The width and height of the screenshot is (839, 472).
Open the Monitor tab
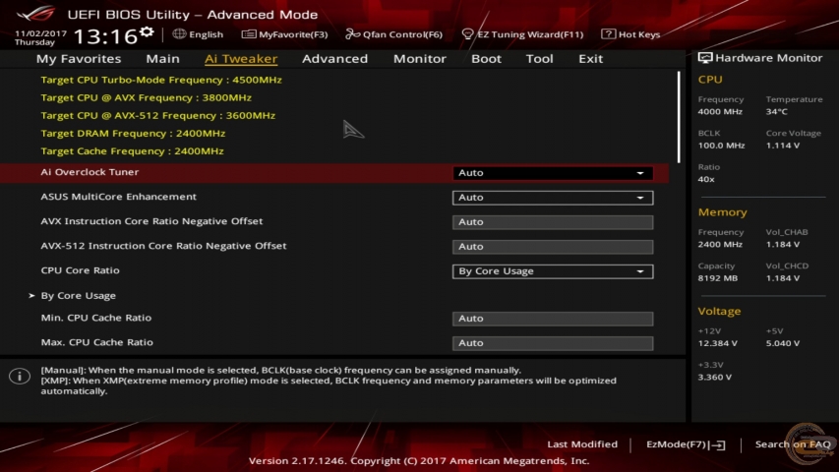point(419,59)
